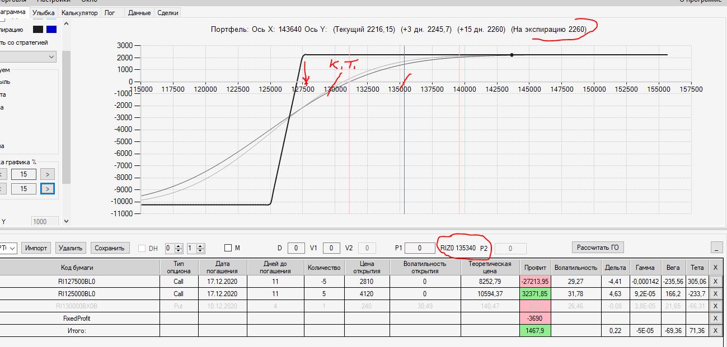Click the Сохранить button

pyautogui.click(x=110, y=248)
